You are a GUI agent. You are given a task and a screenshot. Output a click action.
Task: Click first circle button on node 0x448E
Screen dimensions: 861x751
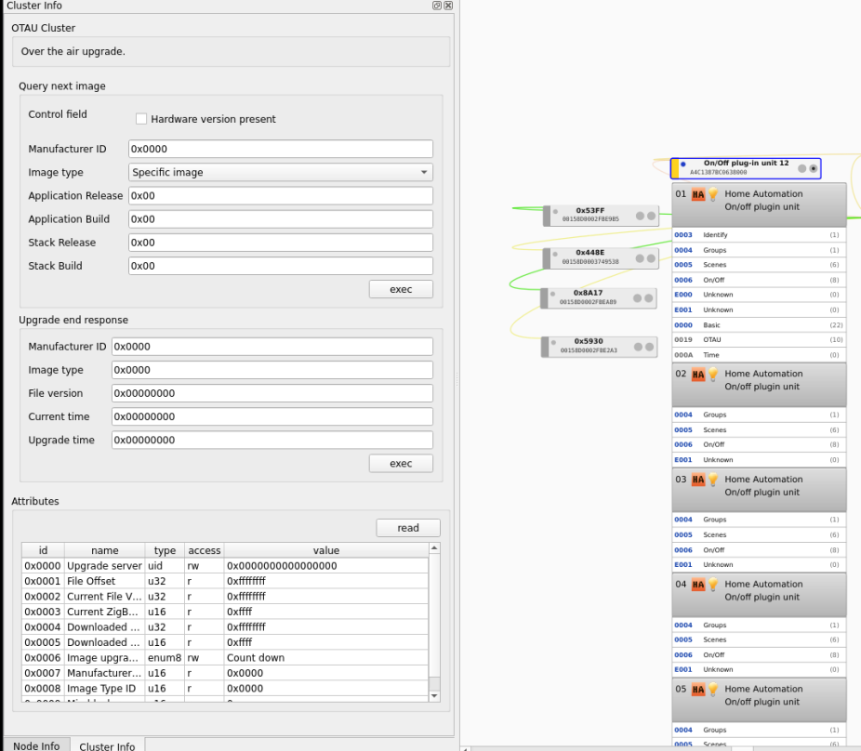(x=640, y=258)
